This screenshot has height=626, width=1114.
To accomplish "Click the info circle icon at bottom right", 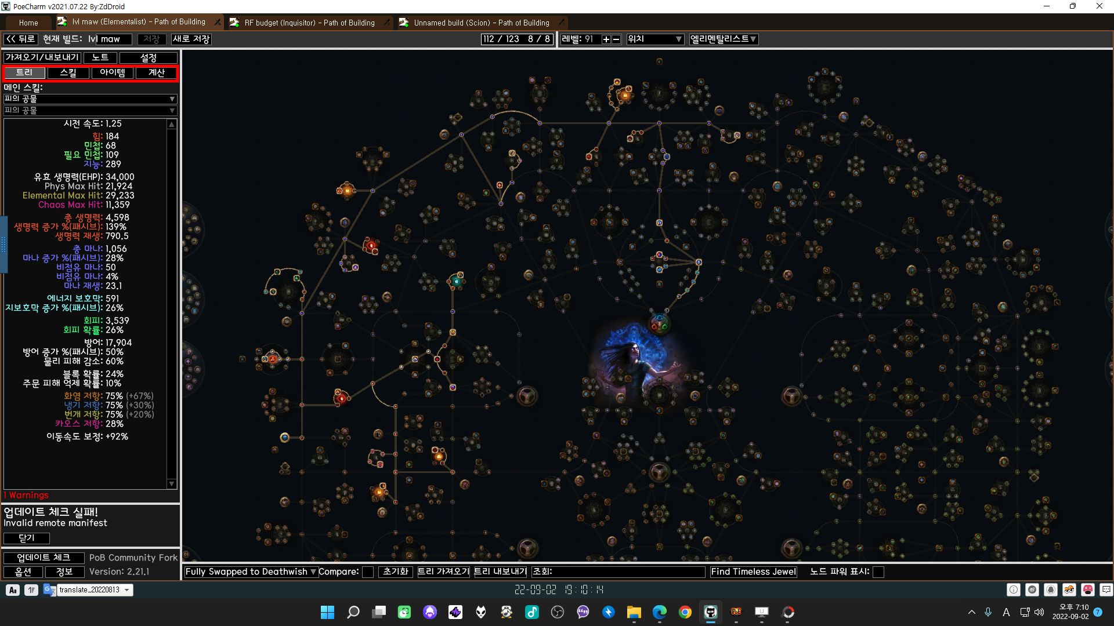I will click(x=1013, y=590).
